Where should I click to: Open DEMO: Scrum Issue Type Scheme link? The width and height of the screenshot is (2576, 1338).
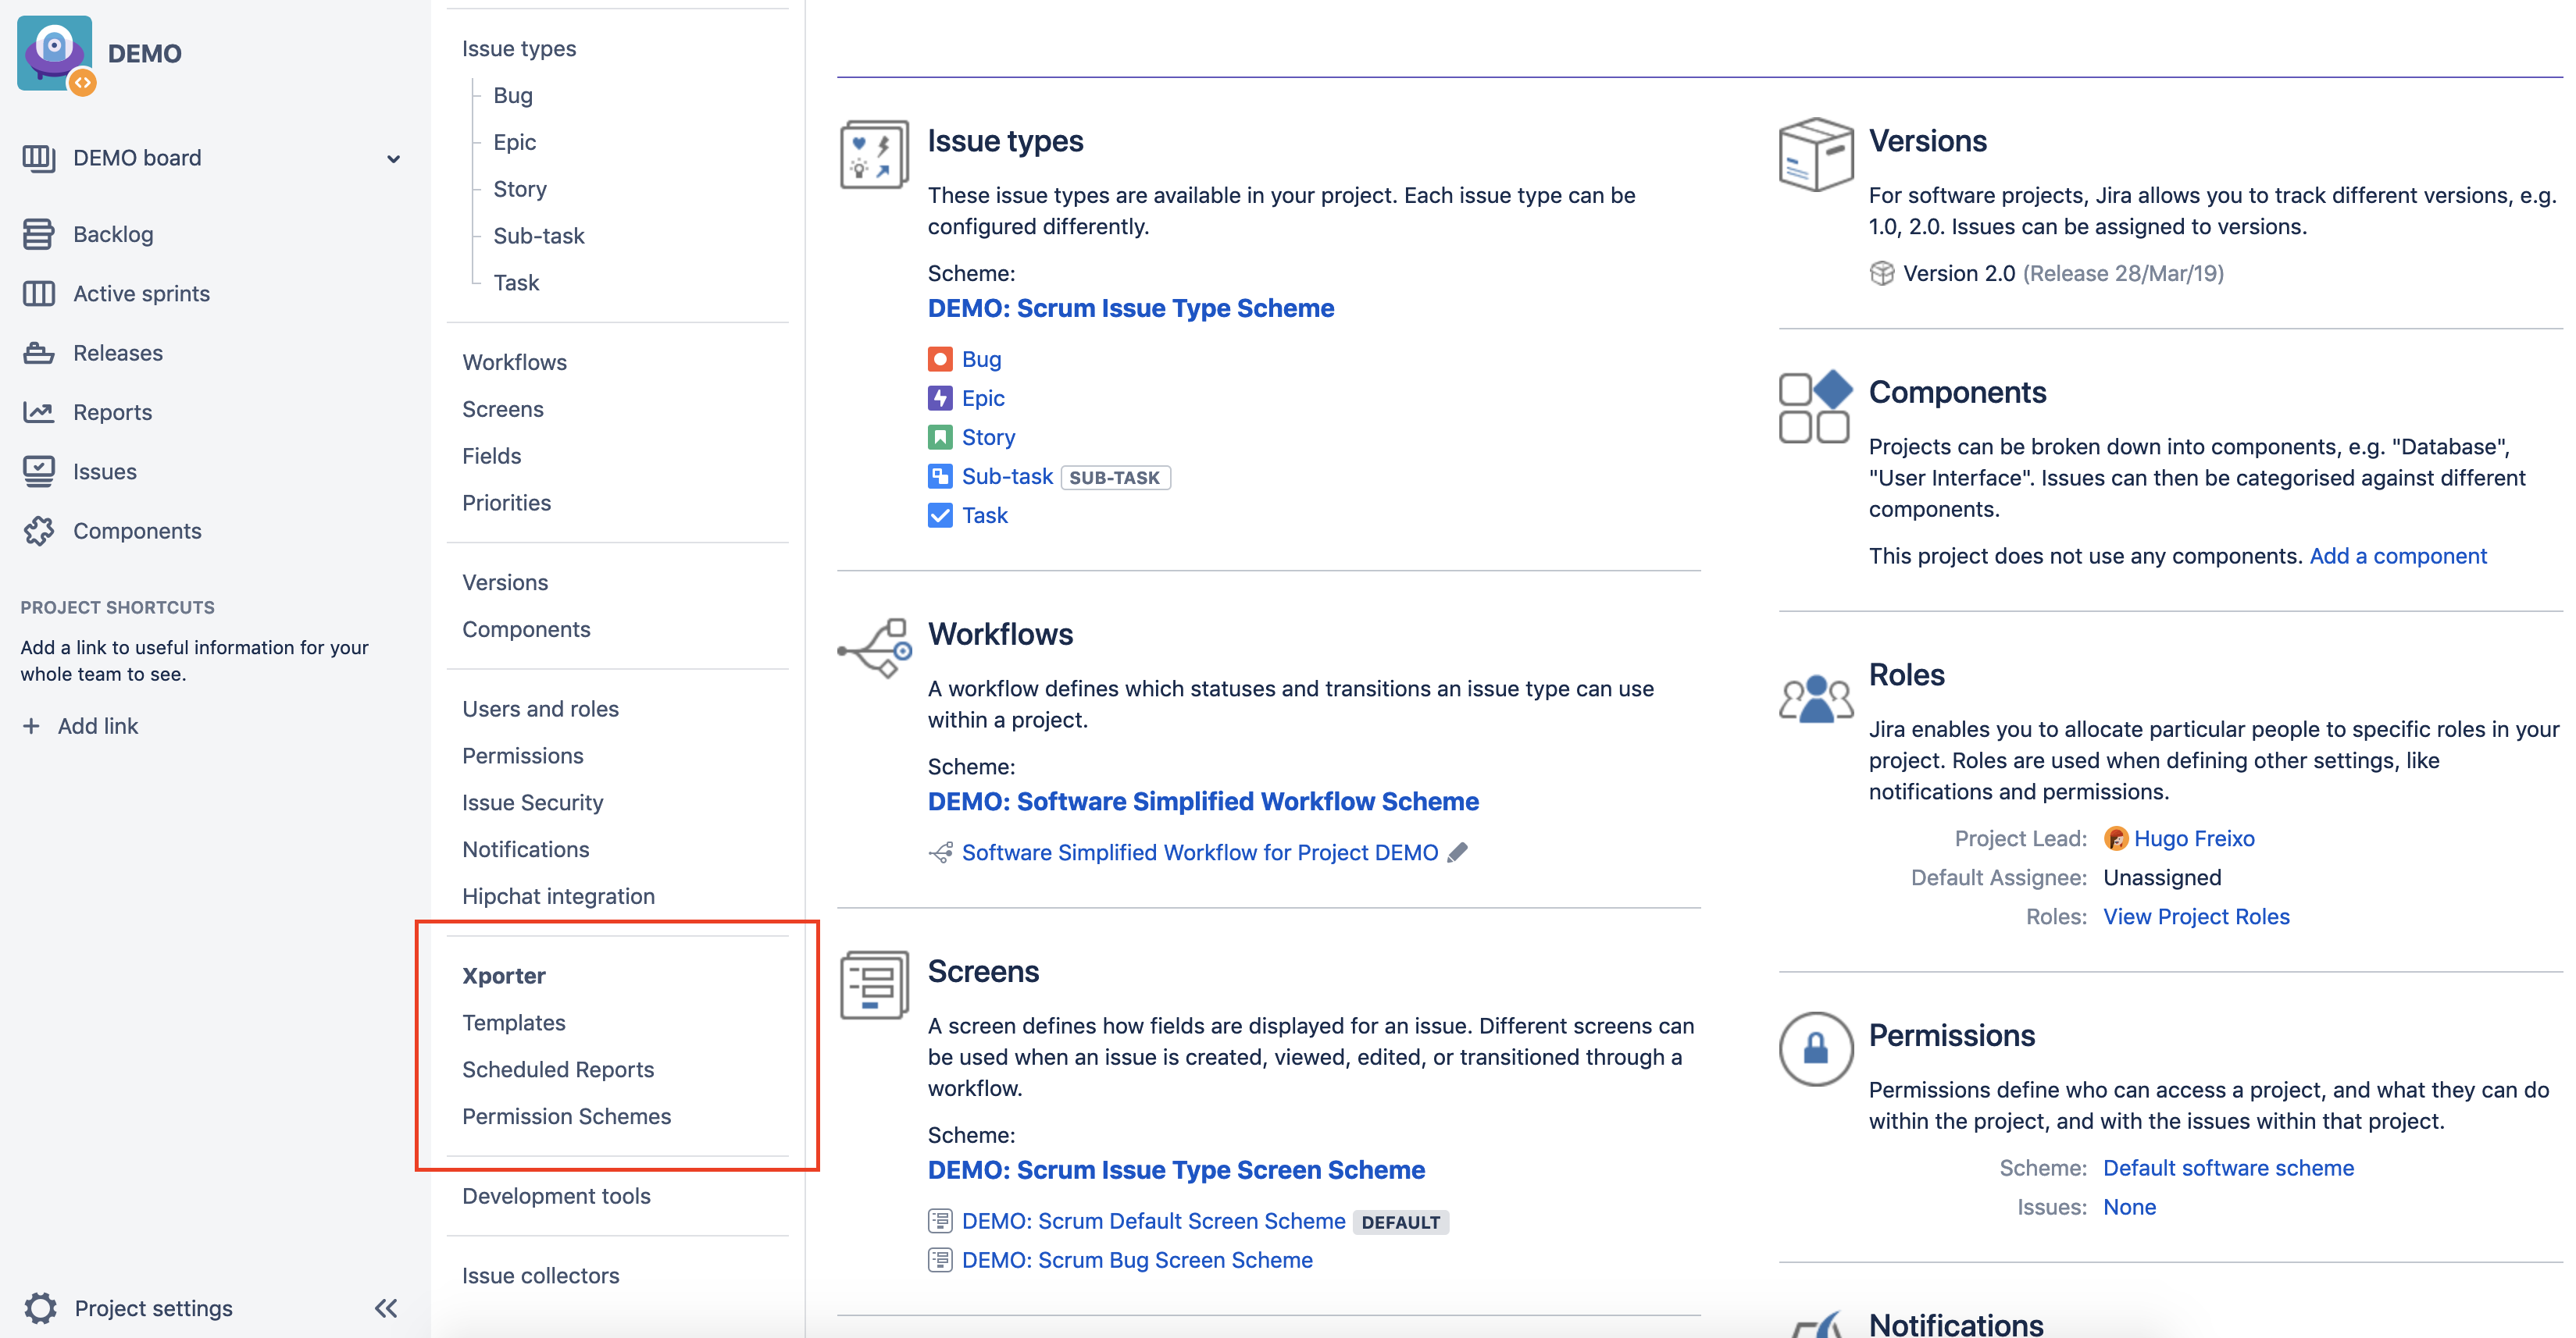[1130, 308]
